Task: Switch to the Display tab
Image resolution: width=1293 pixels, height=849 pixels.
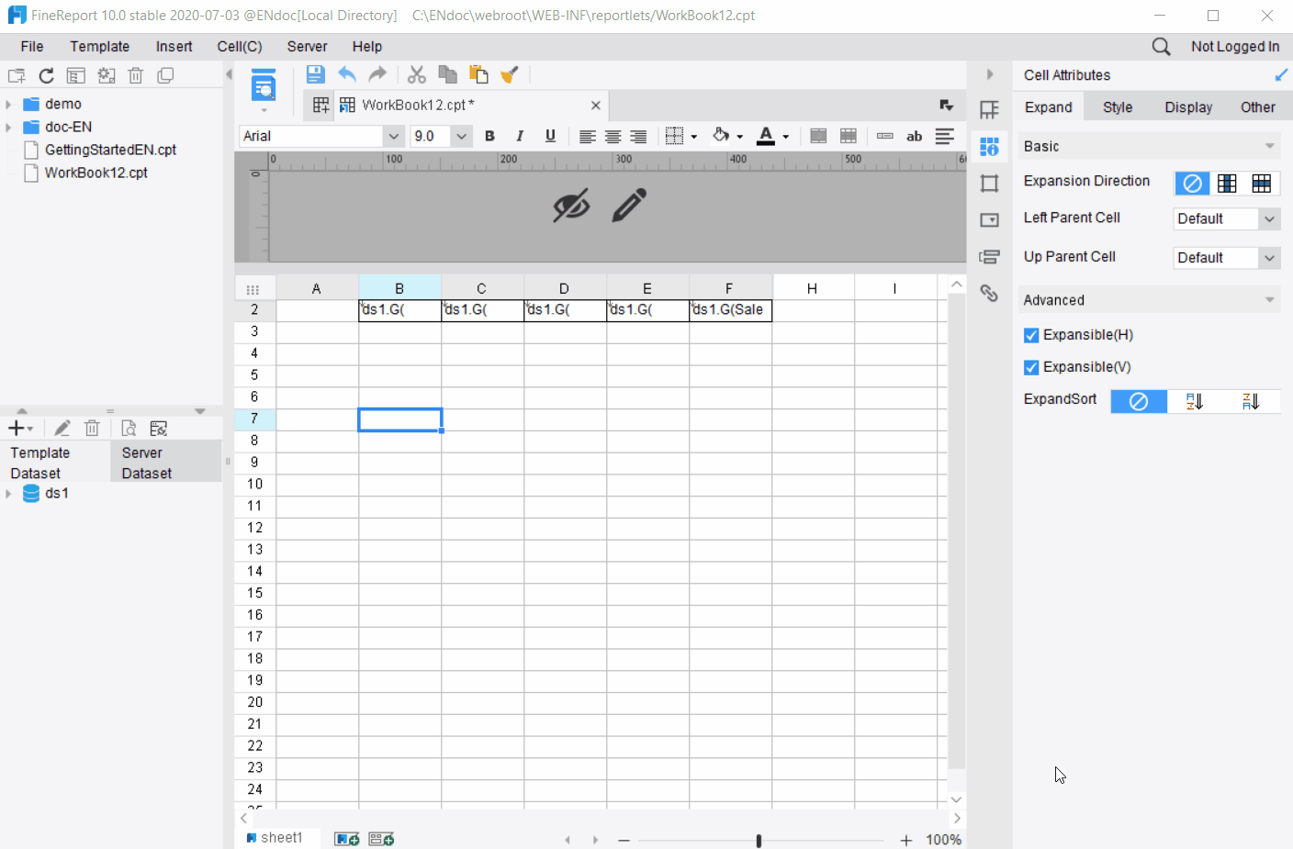Action: pos(1188,107)
